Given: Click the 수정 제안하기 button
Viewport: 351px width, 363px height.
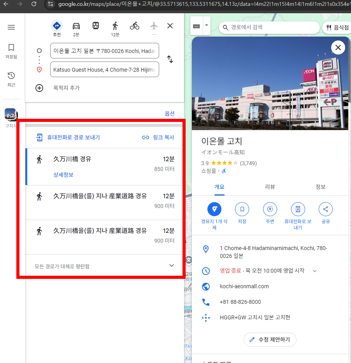Looking at the screenshot, I should click(270, 340).
